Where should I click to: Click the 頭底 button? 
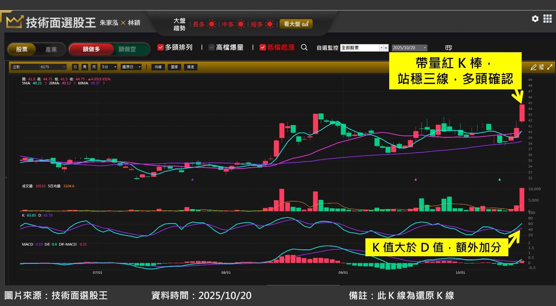191,67
